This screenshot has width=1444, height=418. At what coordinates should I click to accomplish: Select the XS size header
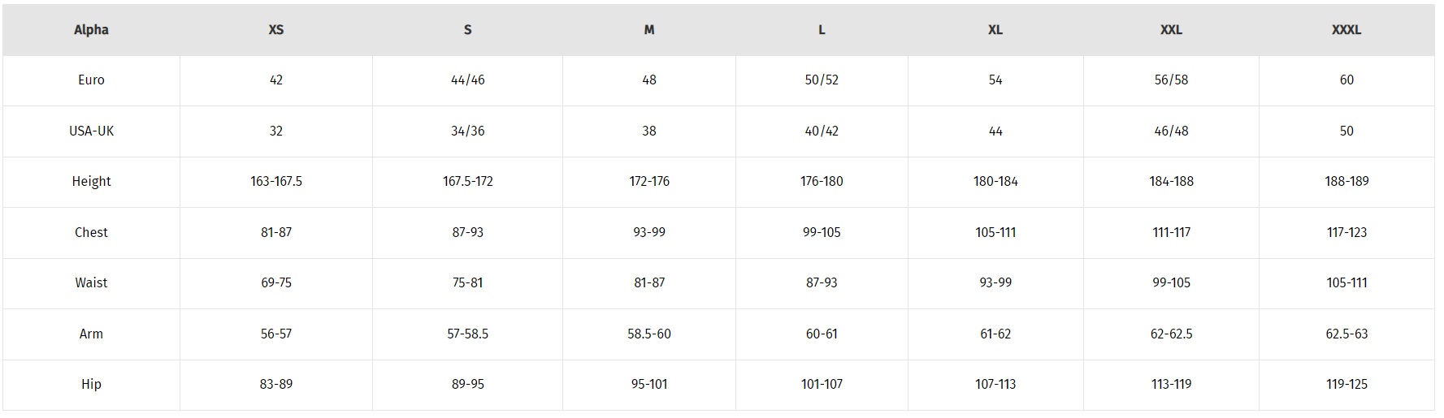[276, 30]
